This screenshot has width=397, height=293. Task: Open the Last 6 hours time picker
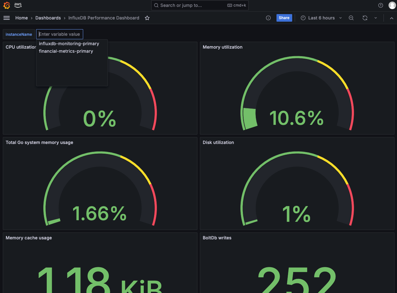321,18
